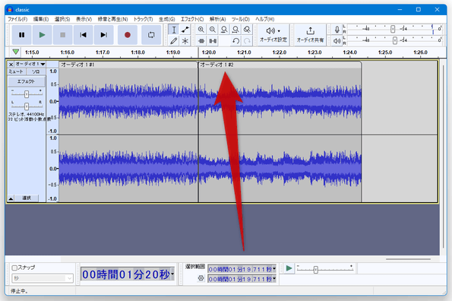The width and height of the screenshot is (452, 301).
Task: Toggle the ミュート mute button
Action: coord(16,71)
